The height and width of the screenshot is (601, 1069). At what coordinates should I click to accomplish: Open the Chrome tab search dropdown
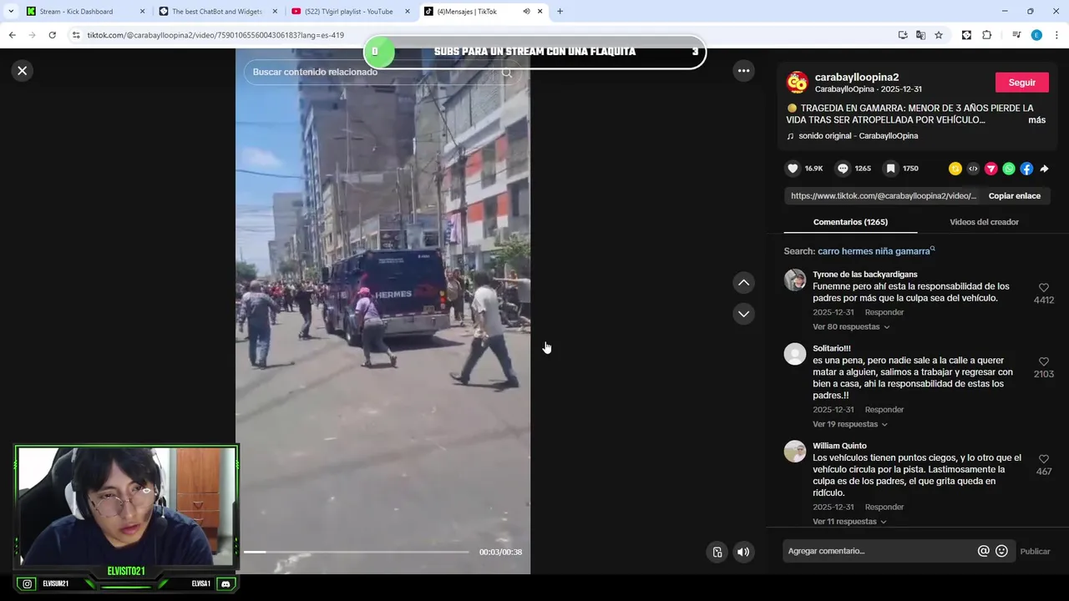(11, 12)
